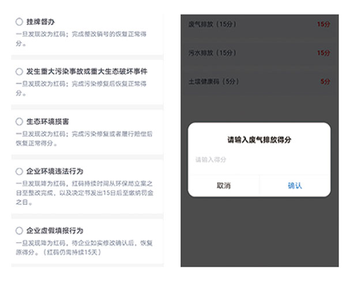
Task: Tap the red 15分 score for 污水排放
Action: click(x=323, y=53)
